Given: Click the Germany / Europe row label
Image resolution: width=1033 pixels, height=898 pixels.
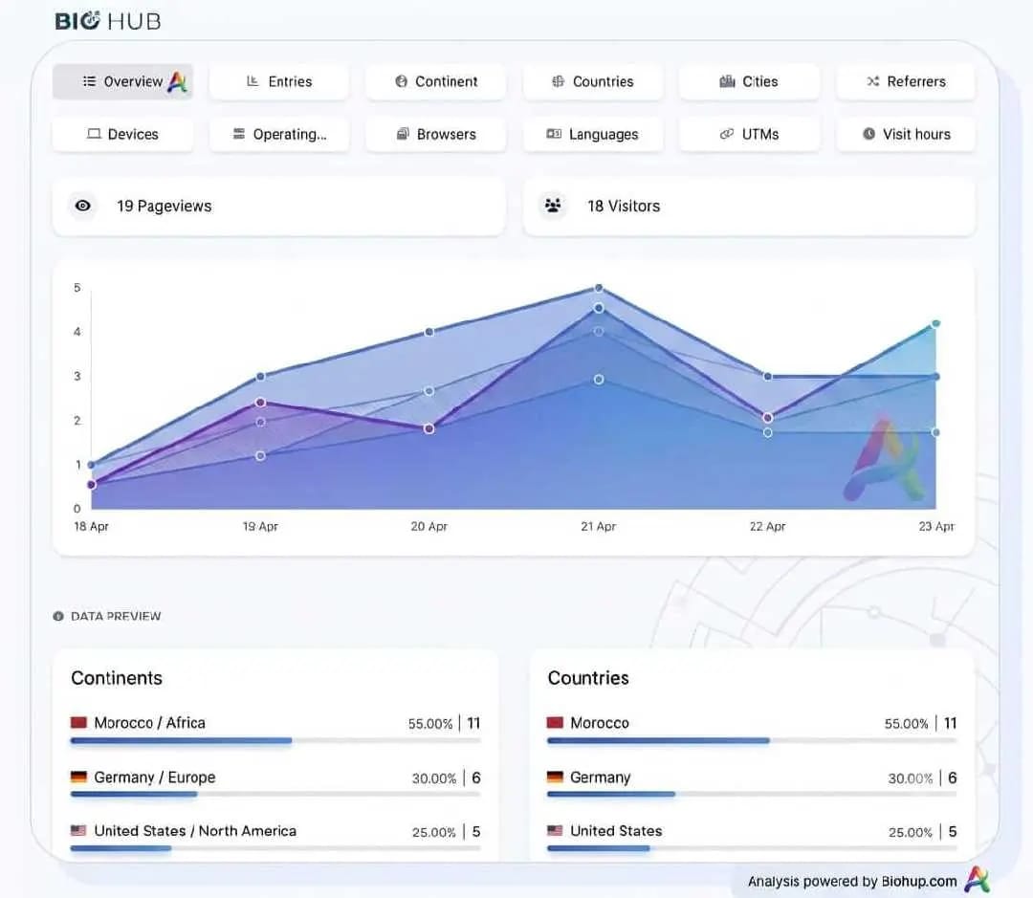Looking at the screenshot, I should (155, 778).
